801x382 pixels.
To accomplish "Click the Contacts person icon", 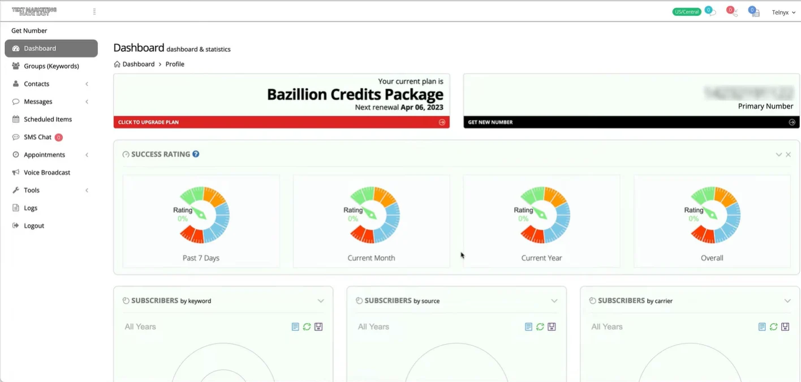I will (x=16, y=84).
